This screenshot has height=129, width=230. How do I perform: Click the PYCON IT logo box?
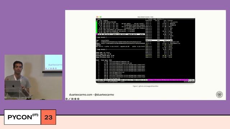pos(22,117)
